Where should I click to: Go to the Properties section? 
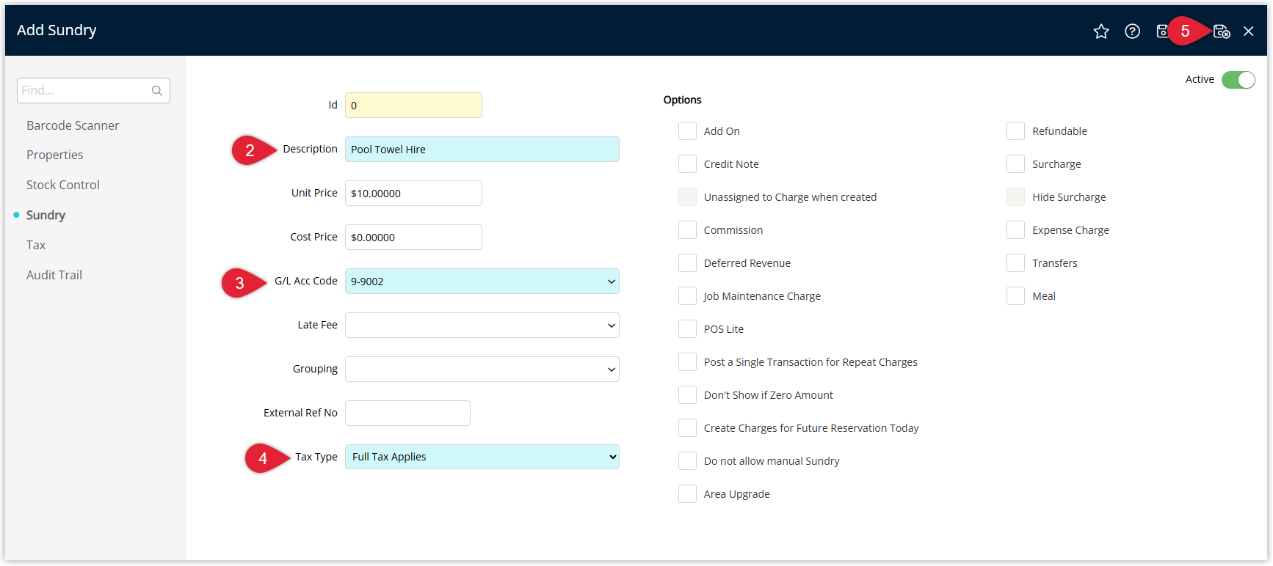click(55, 155)
